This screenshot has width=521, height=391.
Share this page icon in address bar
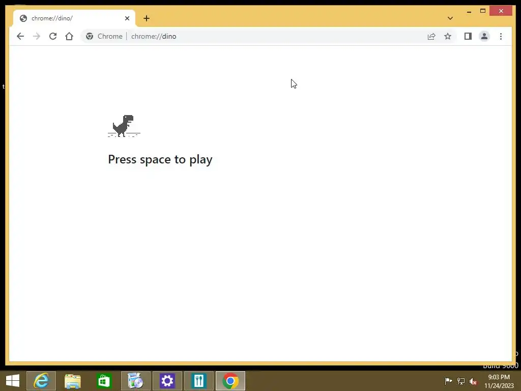(431, 36)
